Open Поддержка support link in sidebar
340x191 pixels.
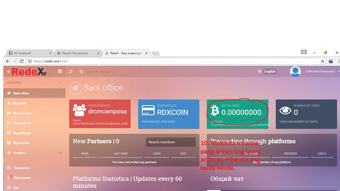tap(22, 168)
